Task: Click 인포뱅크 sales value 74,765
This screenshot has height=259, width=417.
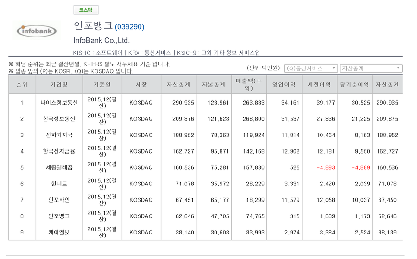Action: pyautogui.click(x=255, y=216)
